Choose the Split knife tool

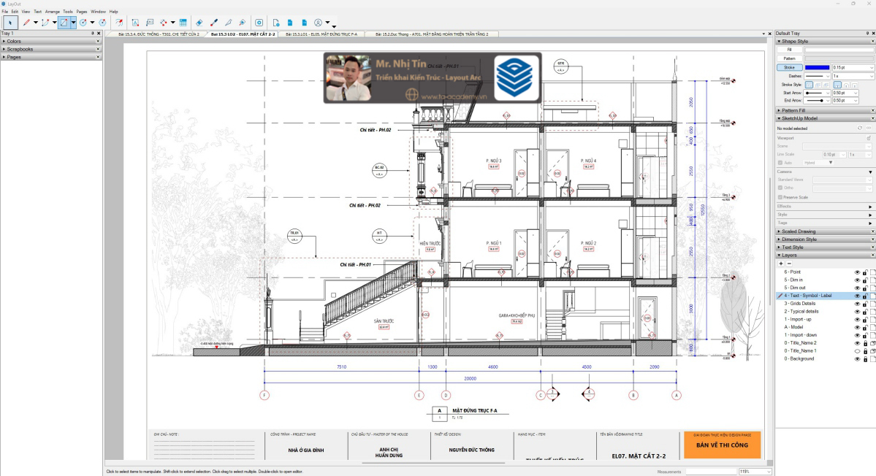coord(229,23)
